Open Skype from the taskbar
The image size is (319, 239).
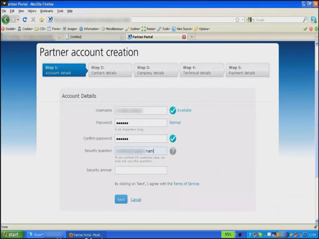(x=45, y=235)
